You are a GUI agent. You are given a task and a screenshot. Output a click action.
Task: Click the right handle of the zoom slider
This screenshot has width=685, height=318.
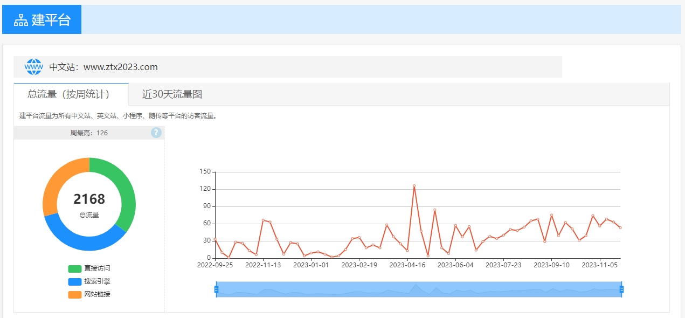[621, 289]
